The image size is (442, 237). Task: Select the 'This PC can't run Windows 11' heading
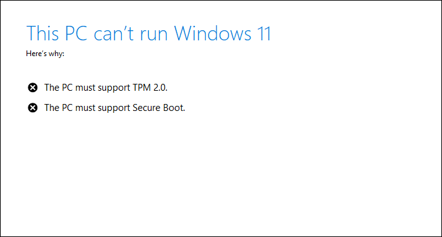tap(149, 33)
